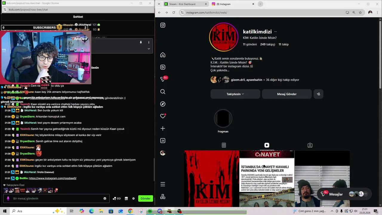Open Fragman story highlight
This screenshot has width=382, height=215.
(223, 121)
